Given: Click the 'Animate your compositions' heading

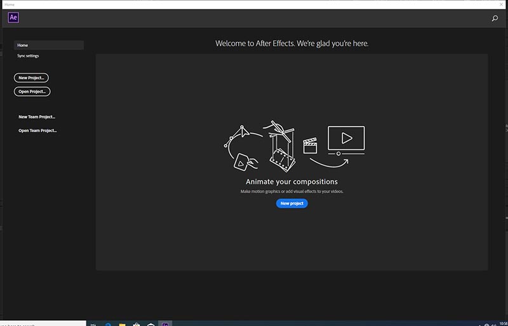Looking at the screenshot, I should tap(291, 182).
